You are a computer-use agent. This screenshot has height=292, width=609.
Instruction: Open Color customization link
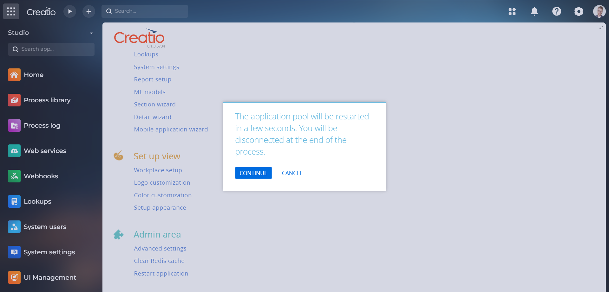(163, 195)
